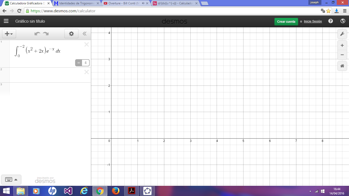The height and width of the screenshot is (196, 349).
Task: Click the redo arrow in expression toolbar
Action: (46, 34)
